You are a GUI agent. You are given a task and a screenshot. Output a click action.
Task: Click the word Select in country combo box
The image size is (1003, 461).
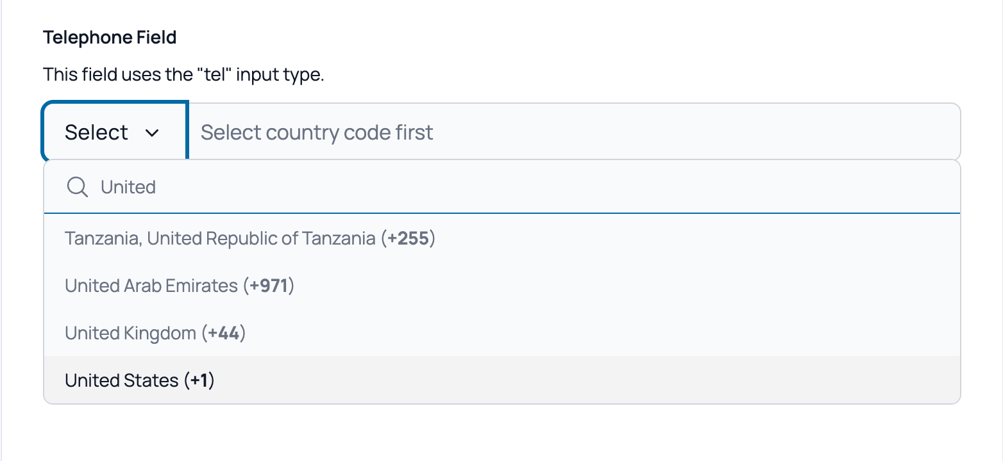tap(96, 133)
